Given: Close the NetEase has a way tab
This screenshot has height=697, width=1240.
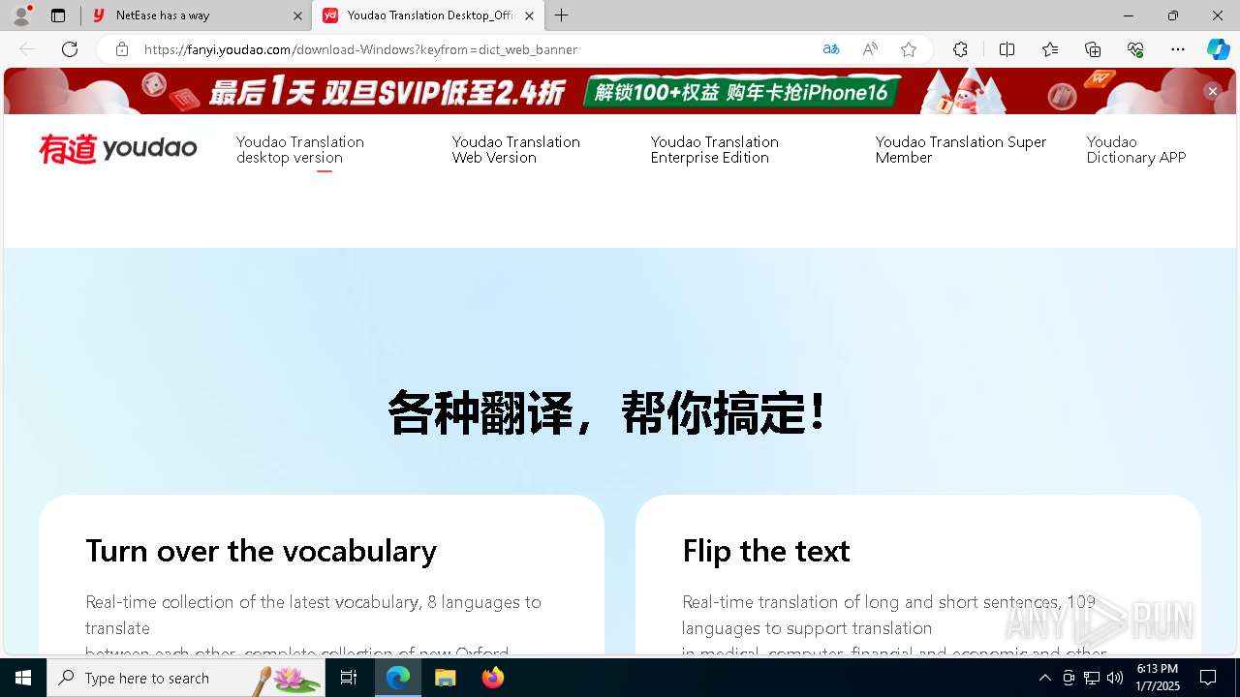Looking at the screenshot, I should (x=297, y=15).
